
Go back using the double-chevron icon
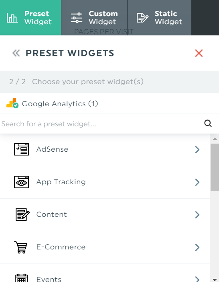pos(16,53)
